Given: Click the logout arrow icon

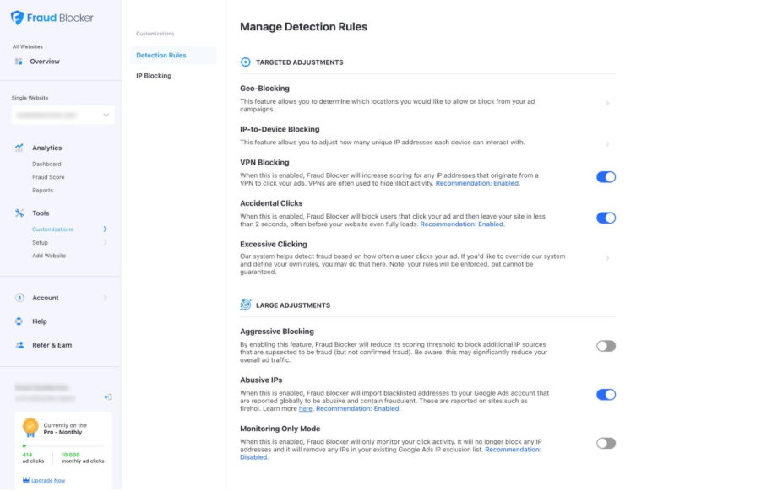Looking at the screenshot, I should click(107, 397).
